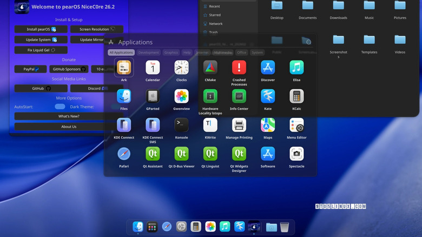
Task: Open GParted partition editor
Action: click(x=153, y=96)
